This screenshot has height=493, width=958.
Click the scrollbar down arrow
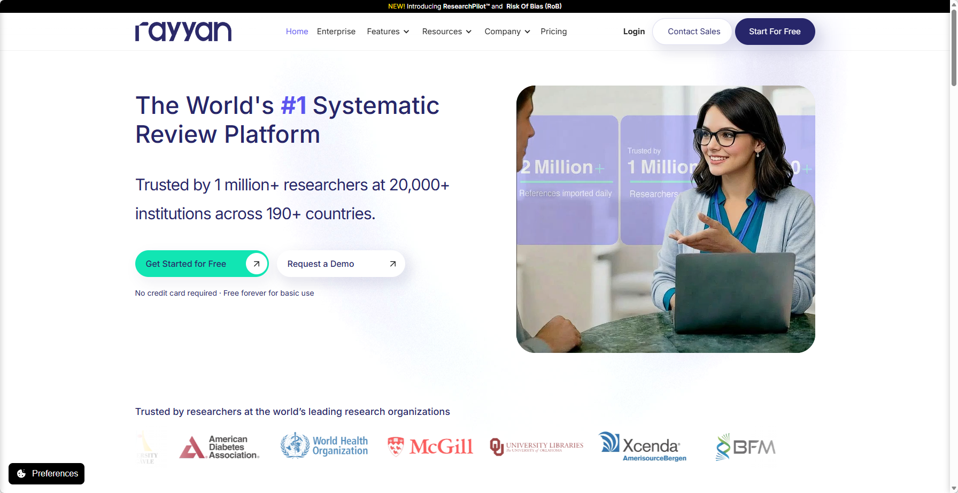pyautogui.click(x=954, y=488)
